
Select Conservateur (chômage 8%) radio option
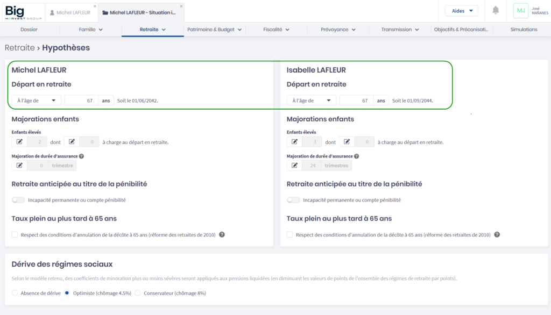pyautogui.click(x=138, y=293)
